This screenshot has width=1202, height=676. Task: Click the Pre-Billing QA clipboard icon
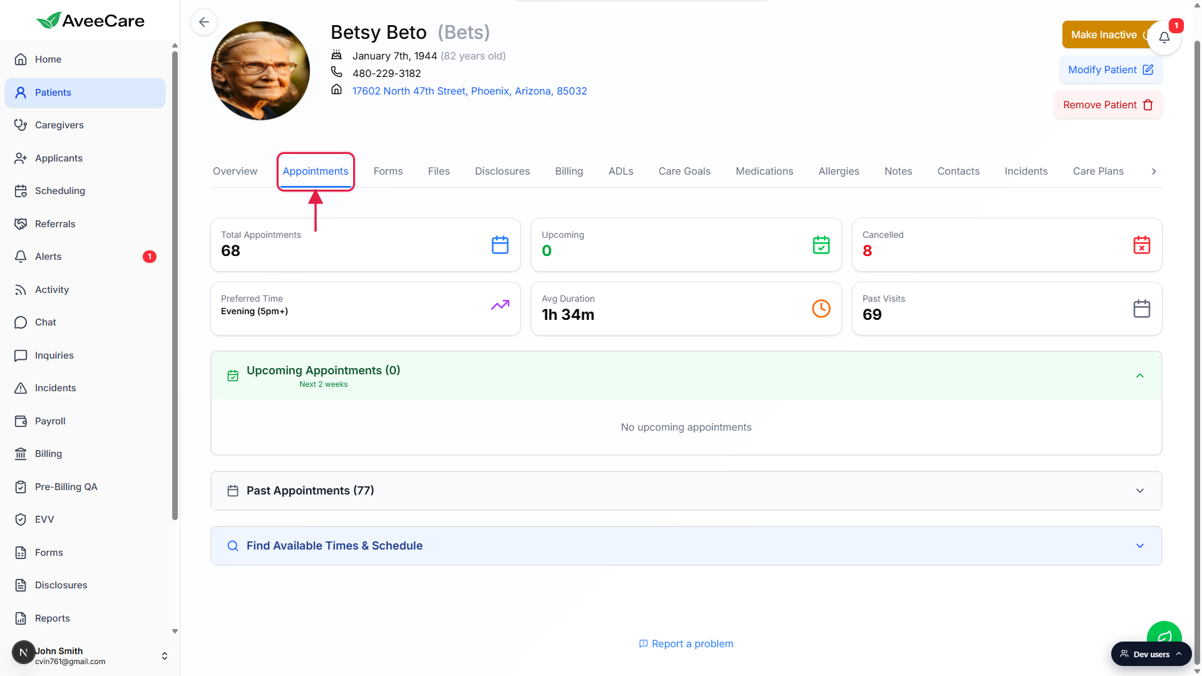click(21, 487)
